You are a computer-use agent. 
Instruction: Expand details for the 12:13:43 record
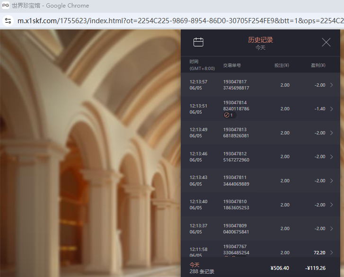(x=332, y=181)
